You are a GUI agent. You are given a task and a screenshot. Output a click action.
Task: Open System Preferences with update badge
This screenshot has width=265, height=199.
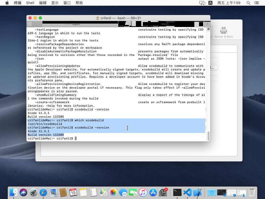coord(163,193)
